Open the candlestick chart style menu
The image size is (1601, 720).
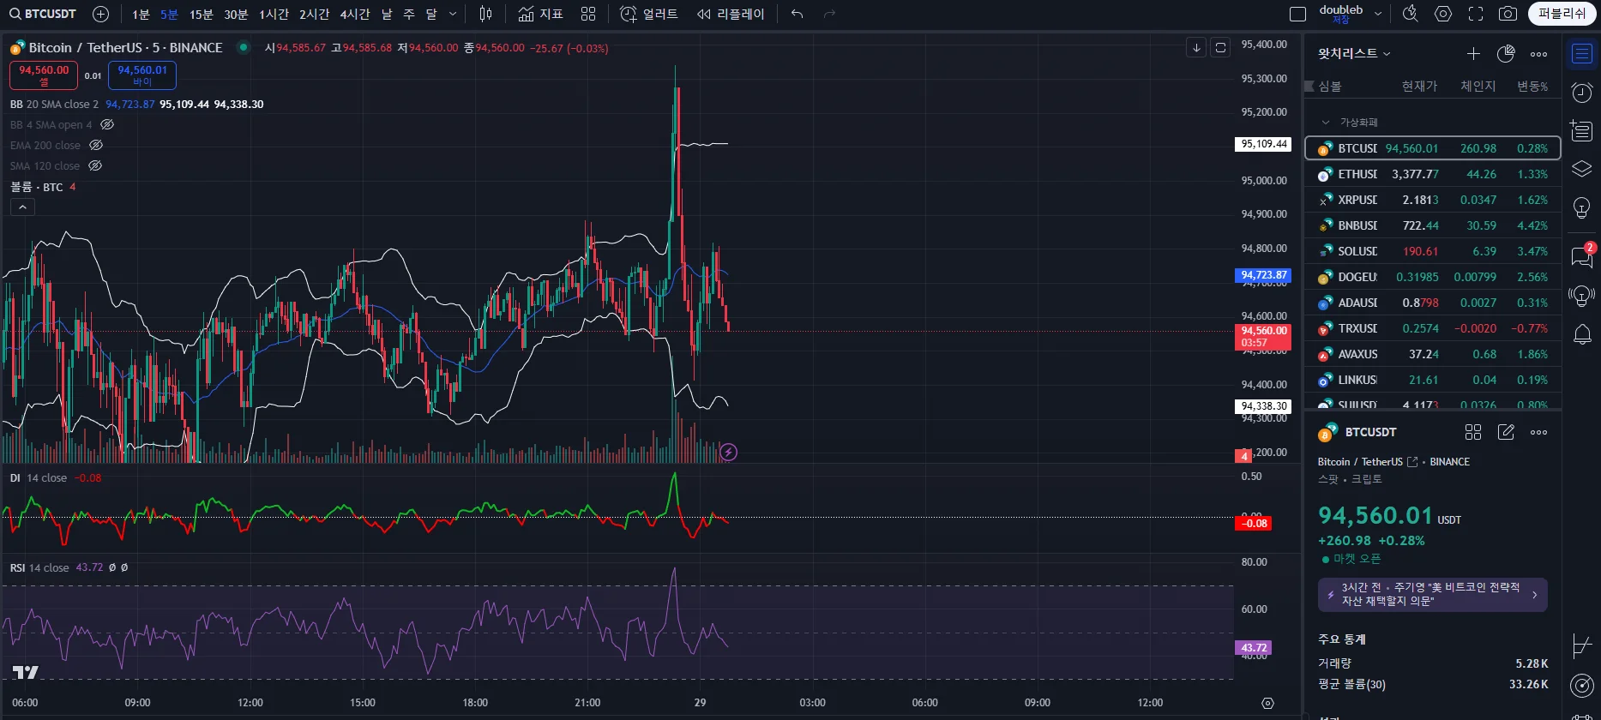pyautogui.click(x=486, y=14)
